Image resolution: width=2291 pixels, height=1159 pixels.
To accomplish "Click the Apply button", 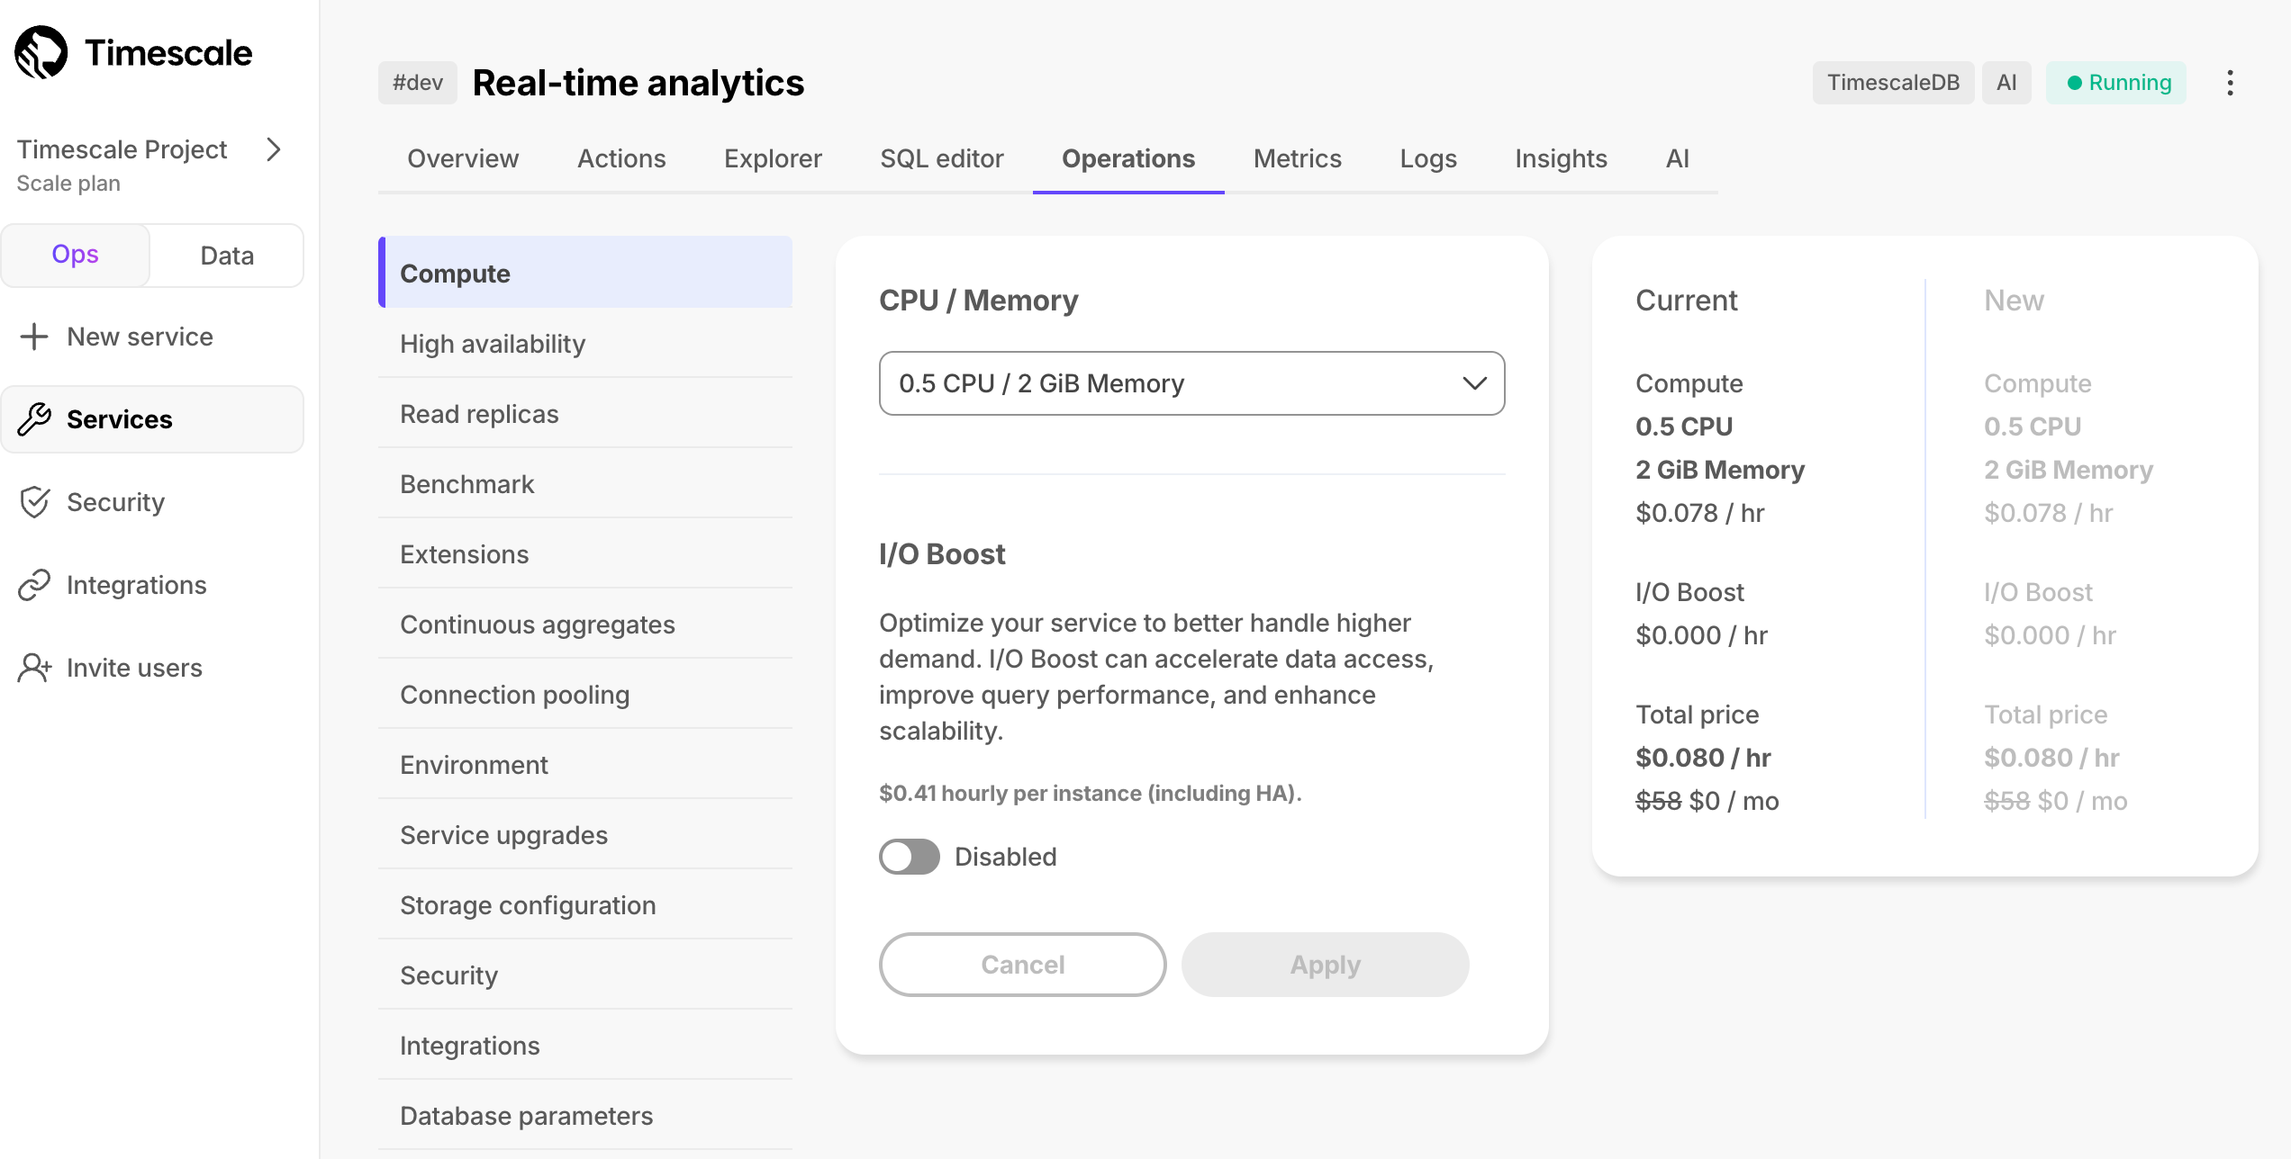I will (1324, 964).
